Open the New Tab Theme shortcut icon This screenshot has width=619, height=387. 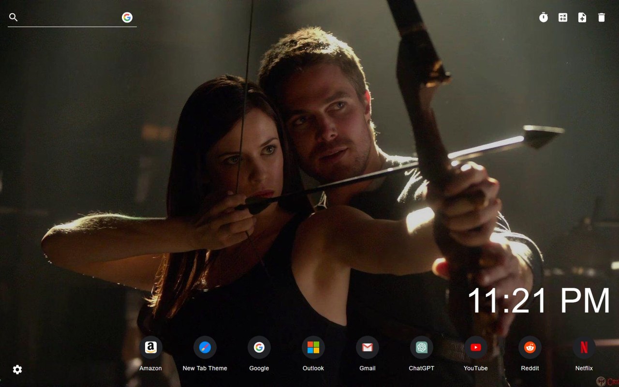pyautogui.click(x=205, y=347)
